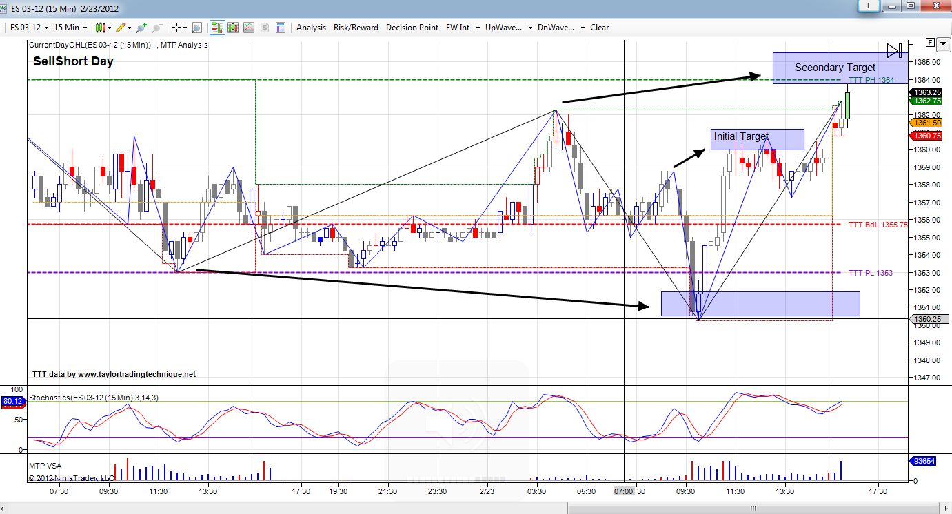Click the small F button above price axis
The image size is (952, 514).
(x=931, y=43)
